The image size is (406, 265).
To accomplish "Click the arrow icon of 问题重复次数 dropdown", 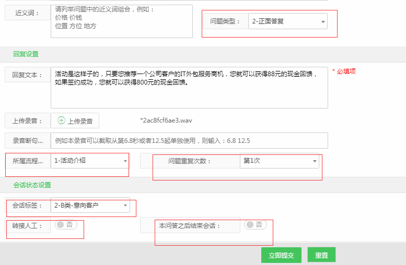I will click(314, 161).
